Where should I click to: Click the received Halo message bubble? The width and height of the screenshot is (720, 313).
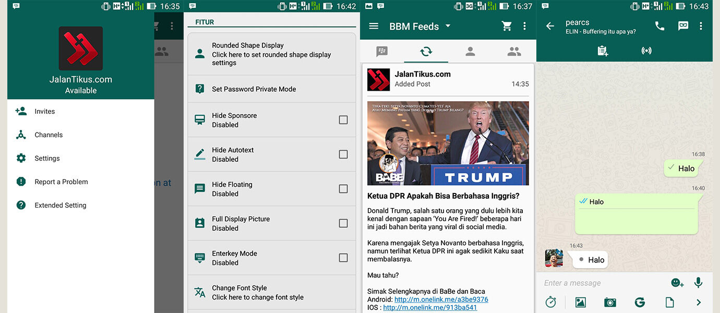pos(590,260)
